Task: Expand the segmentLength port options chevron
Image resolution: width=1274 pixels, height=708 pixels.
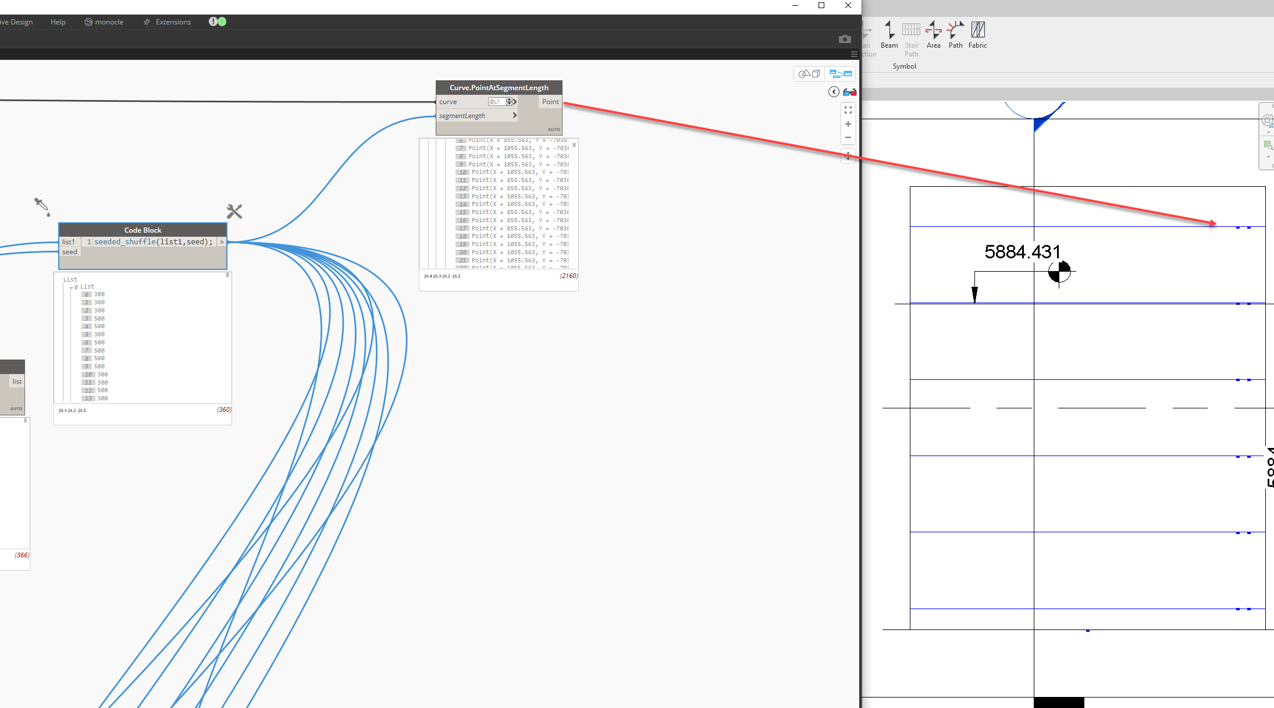Action: 514,115
